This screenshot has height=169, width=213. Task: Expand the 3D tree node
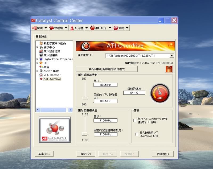pyautogui.click(x=37, y=63)
